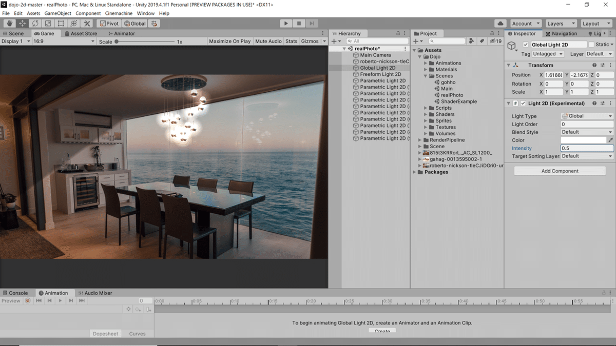Open the Blend Style dropdown
616x346 pixels.
587,132
